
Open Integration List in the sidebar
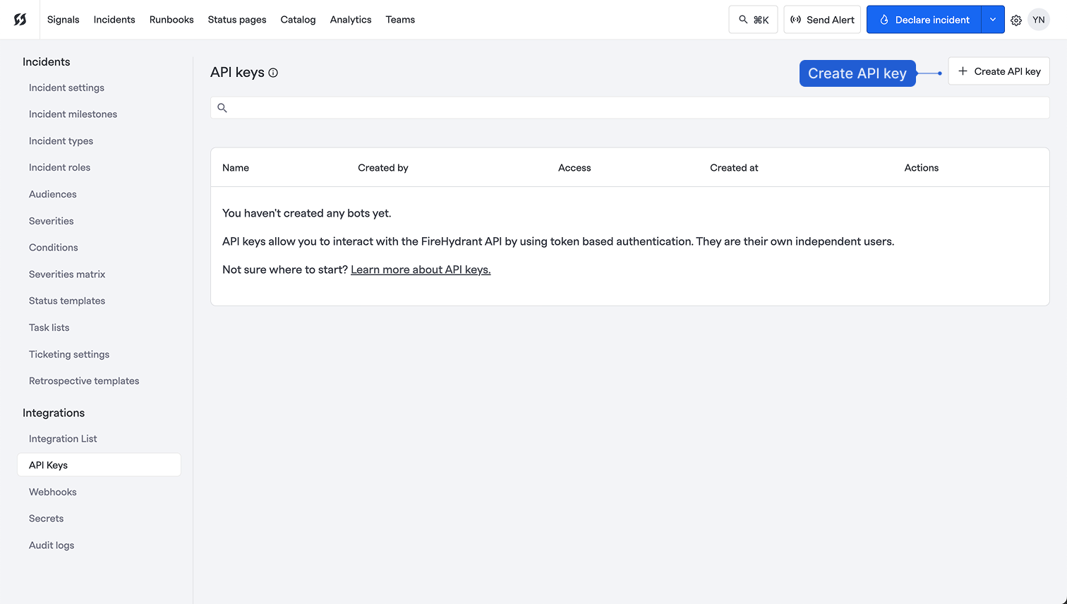coord(63,439)
